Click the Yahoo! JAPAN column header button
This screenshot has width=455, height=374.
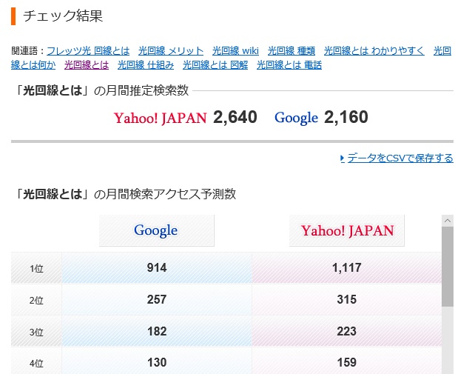pos(347,230)
